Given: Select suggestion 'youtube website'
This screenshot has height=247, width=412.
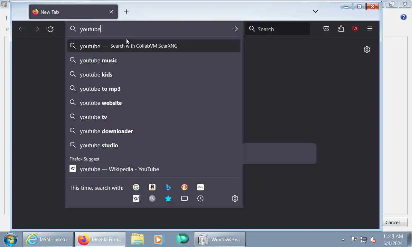Looking at the screenshot, I should pyautogui.click(x=154, y=103).
